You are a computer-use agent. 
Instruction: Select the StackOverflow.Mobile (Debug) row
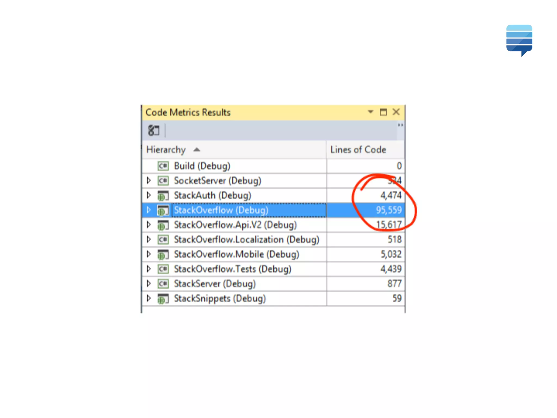point(273,254)
